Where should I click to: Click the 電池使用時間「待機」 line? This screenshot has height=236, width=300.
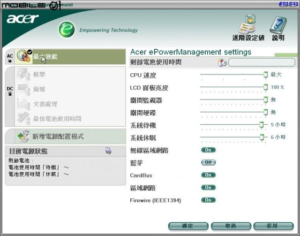(38, 167)
